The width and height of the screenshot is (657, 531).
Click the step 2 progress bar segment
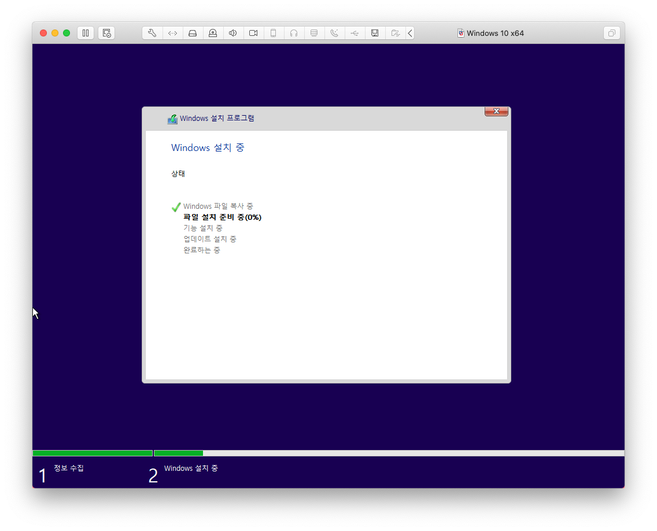point(389,453)
